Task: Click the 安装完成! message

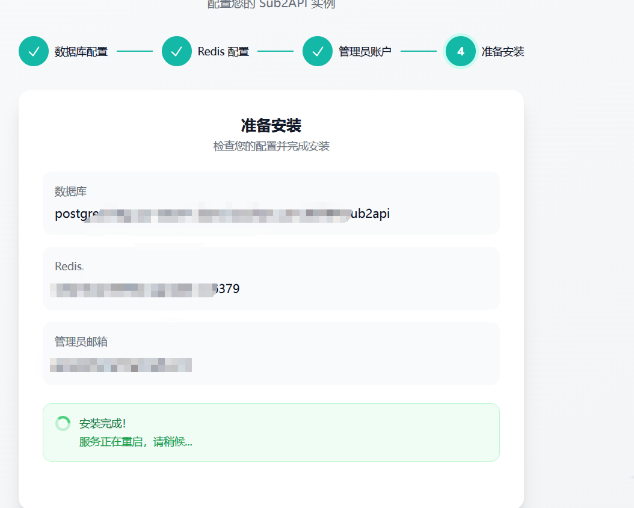Action: (x=103, y=424)
